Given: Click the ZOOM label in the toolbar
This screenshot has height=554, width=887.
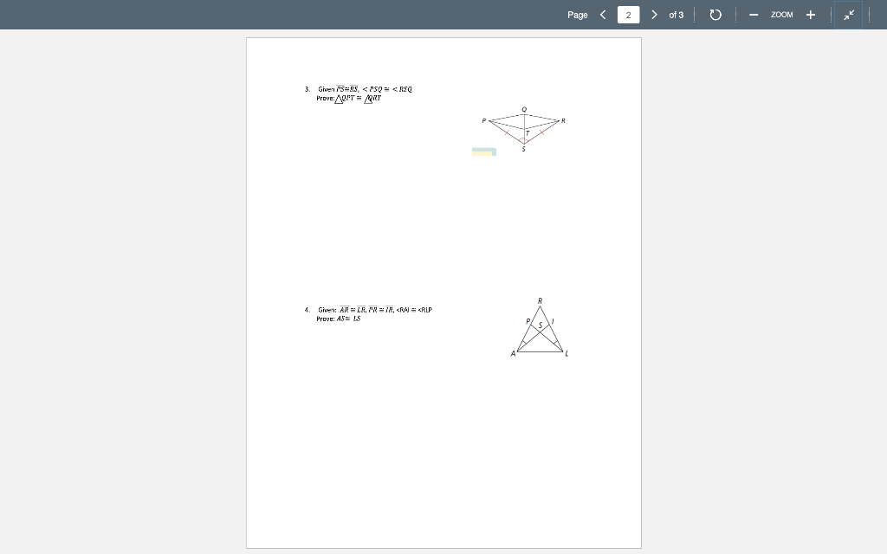Looking at the screenshot, I should (x=780, y=15).
